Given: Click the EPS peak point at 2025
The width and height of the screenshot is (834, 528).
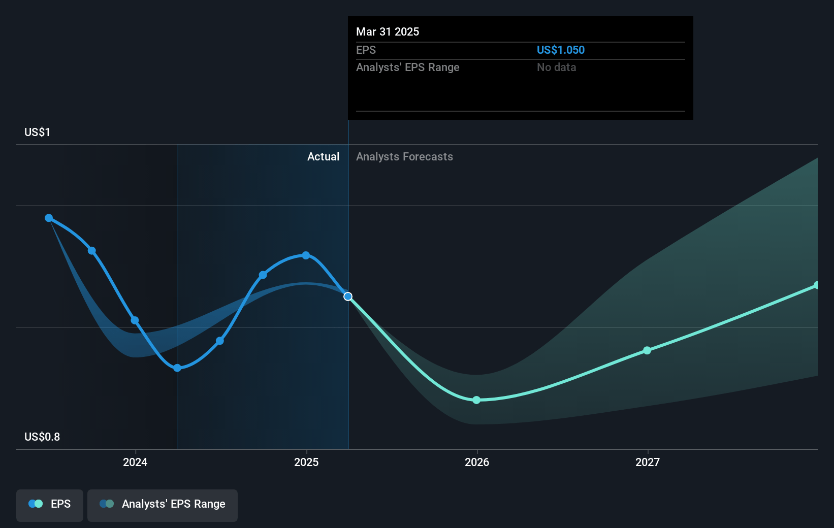Looking at the screenshot, I should click(x=306, y=255).
